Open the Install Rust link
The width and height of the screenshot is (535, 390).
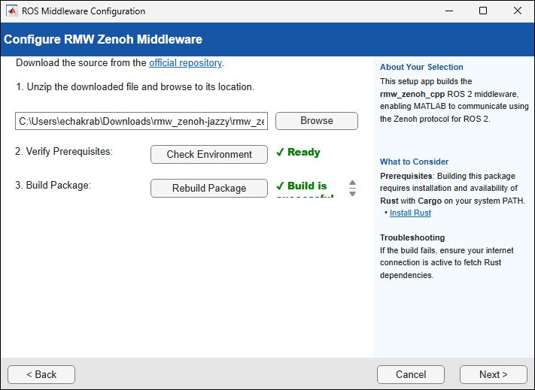pos(410,213)
